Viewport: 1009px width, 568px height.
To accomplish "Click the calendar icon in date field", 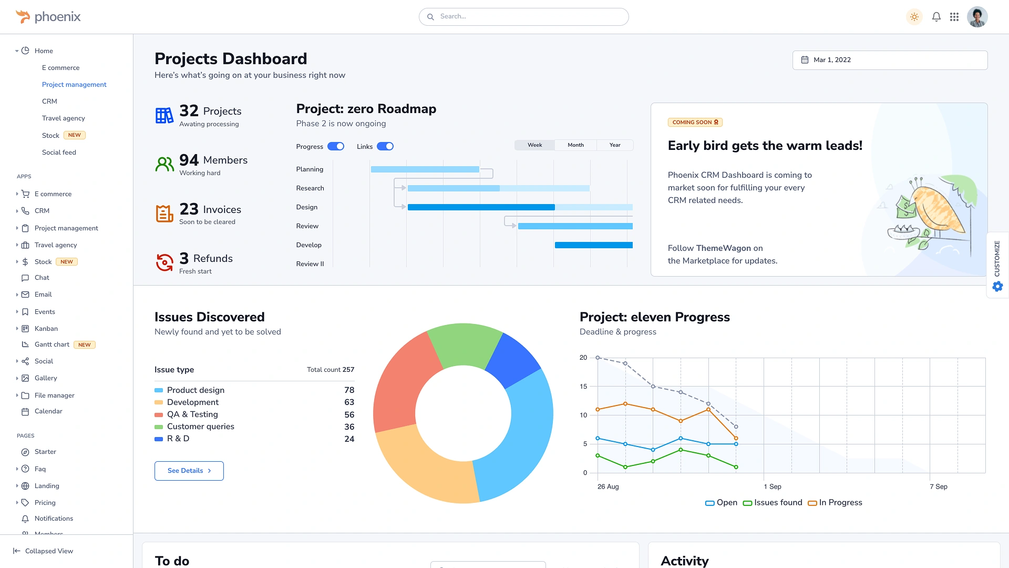I will [805, 60].
